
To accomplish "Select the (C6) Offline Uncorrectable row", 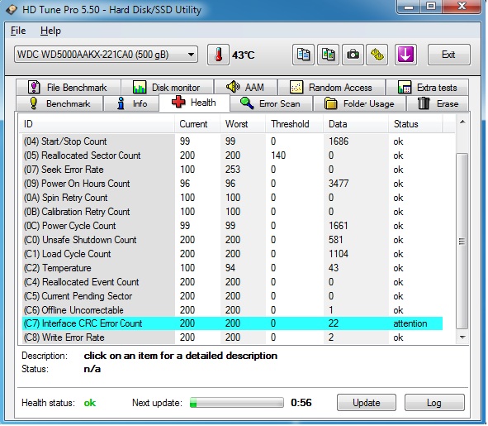I will click(x=232, y=309).
